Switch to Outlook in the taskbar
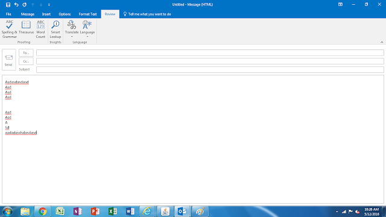Image resolution: width=386 pixels, height=217 pixels. 182,212
